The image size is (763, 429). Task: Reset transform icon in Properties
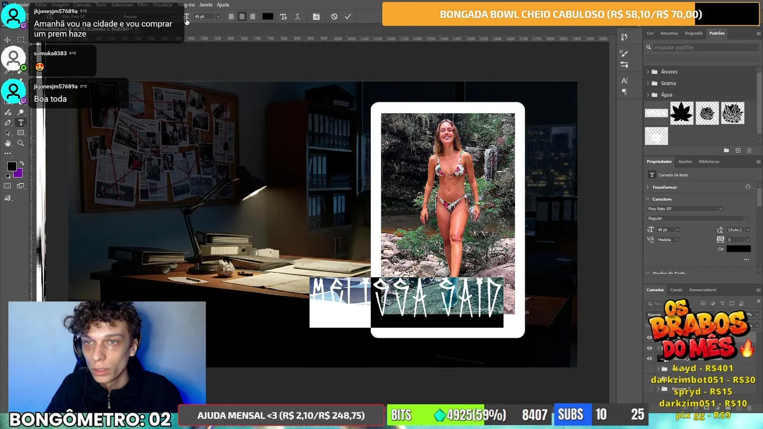748,187
